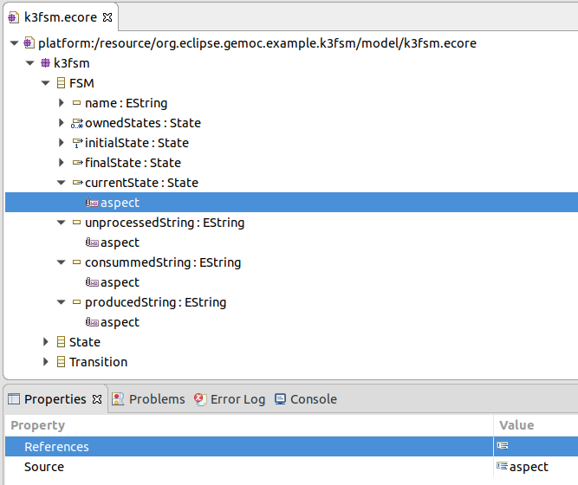Expand the name attribute node
The height and width of the screenshot is (485, 578).
click(62, 103)
